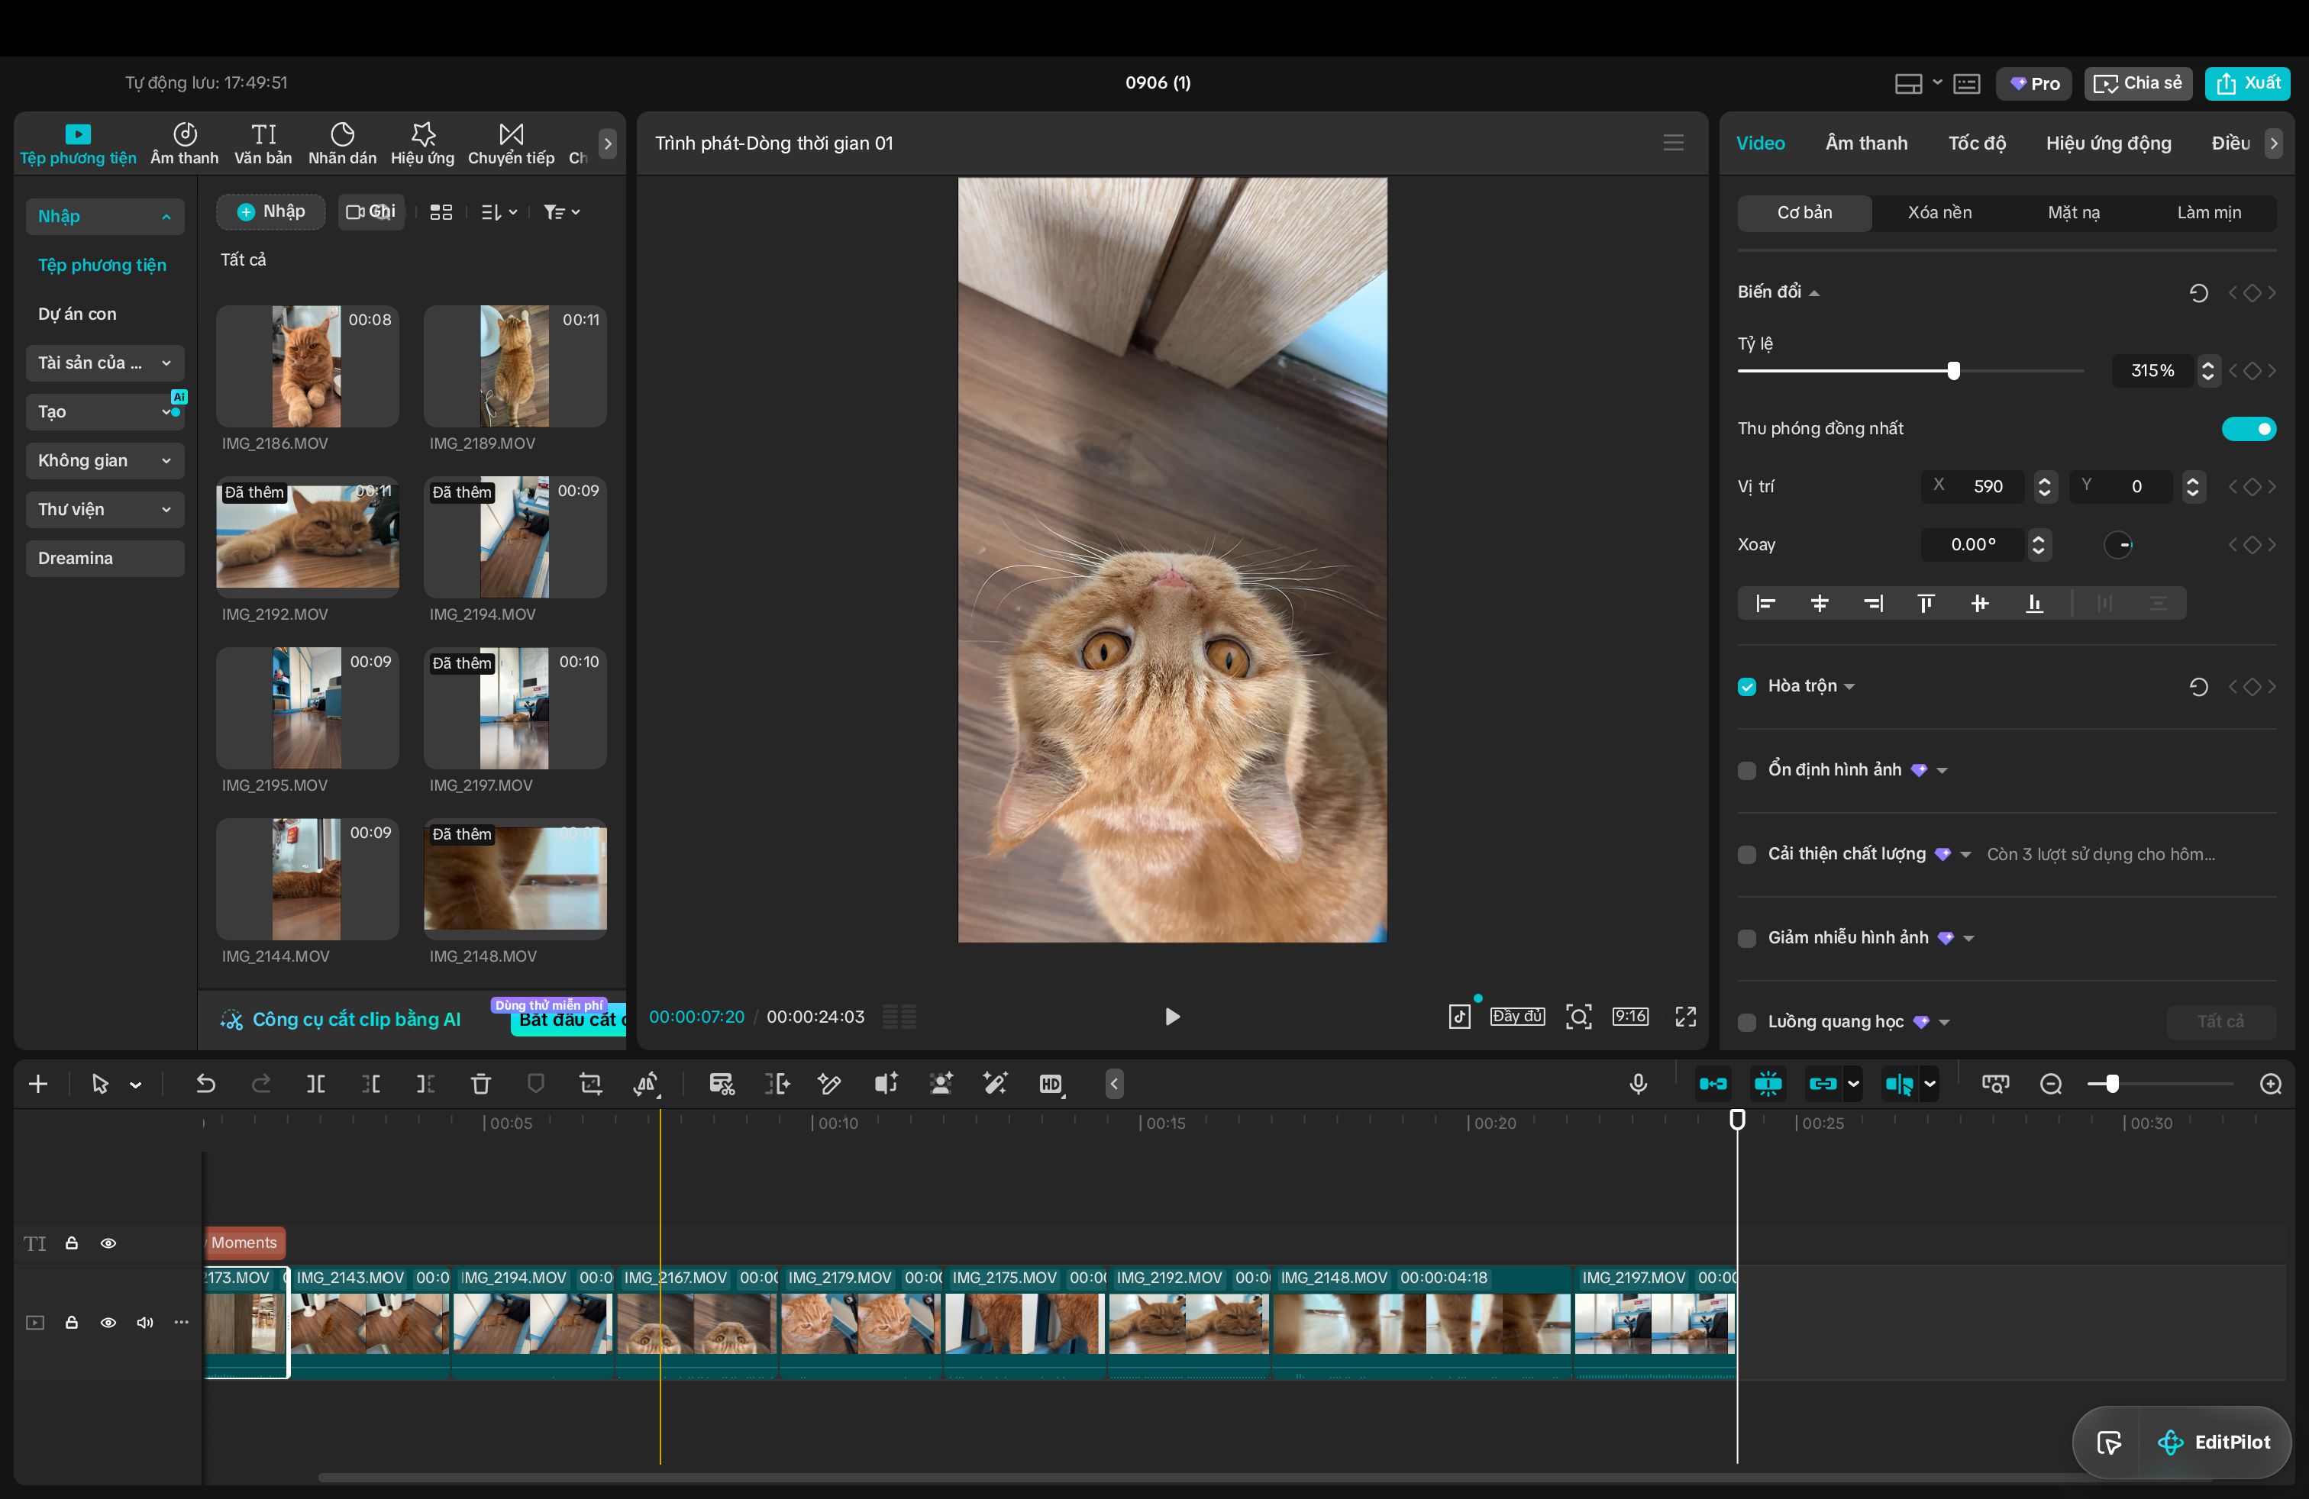Open the fullscreen preview icon

pyautogui.click(x=1686, y=1016)
